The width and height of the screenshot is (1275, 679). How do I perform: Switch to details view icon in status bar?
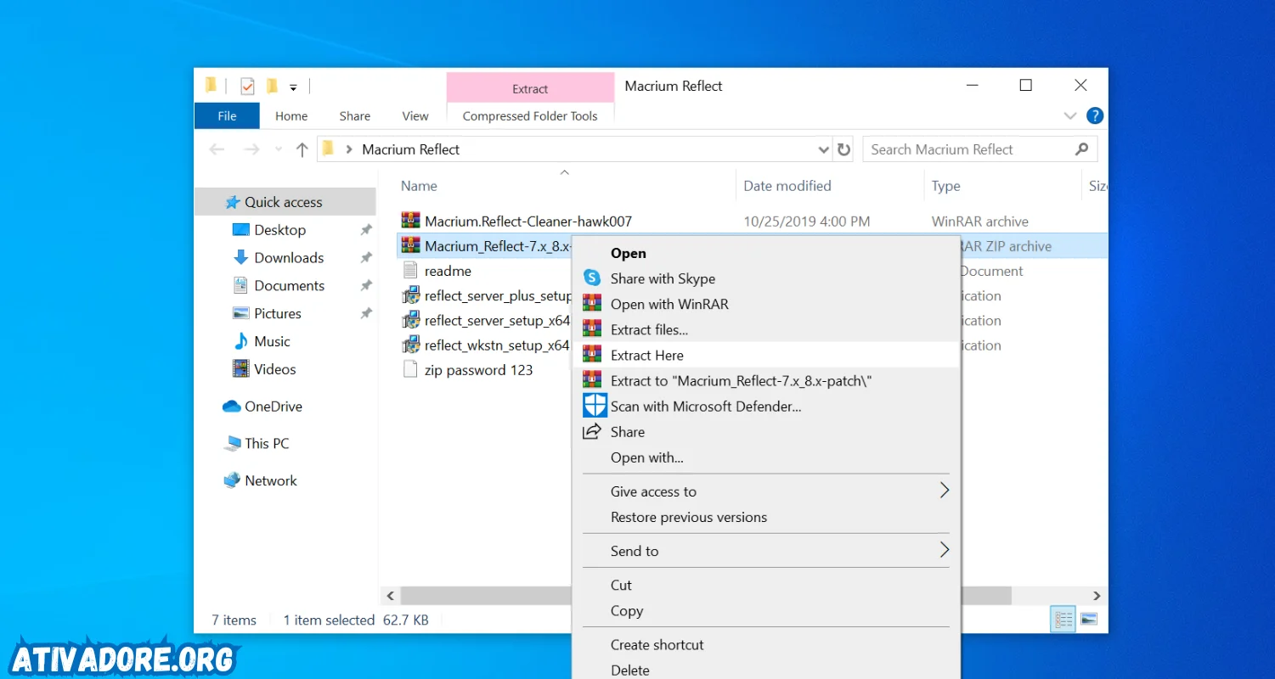(1063, 620)
